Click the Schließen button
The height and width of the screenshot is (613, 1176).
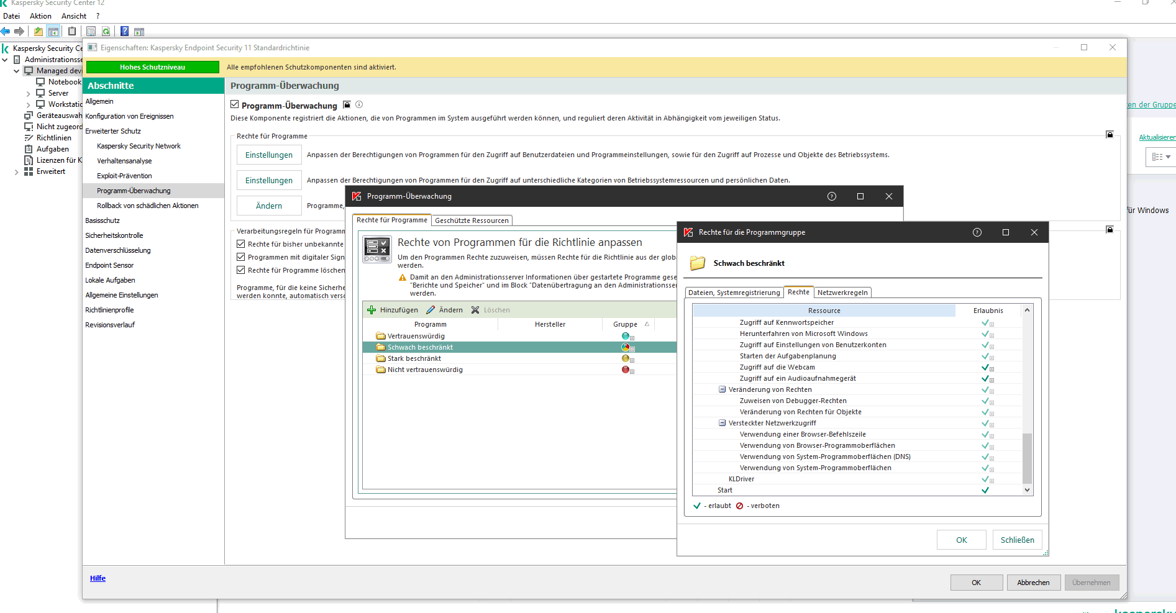point(1017,540)
